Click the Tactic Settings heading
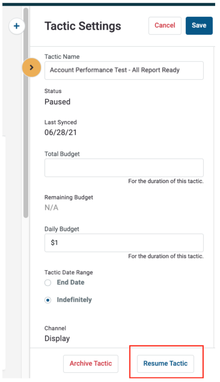 point(83,26)
